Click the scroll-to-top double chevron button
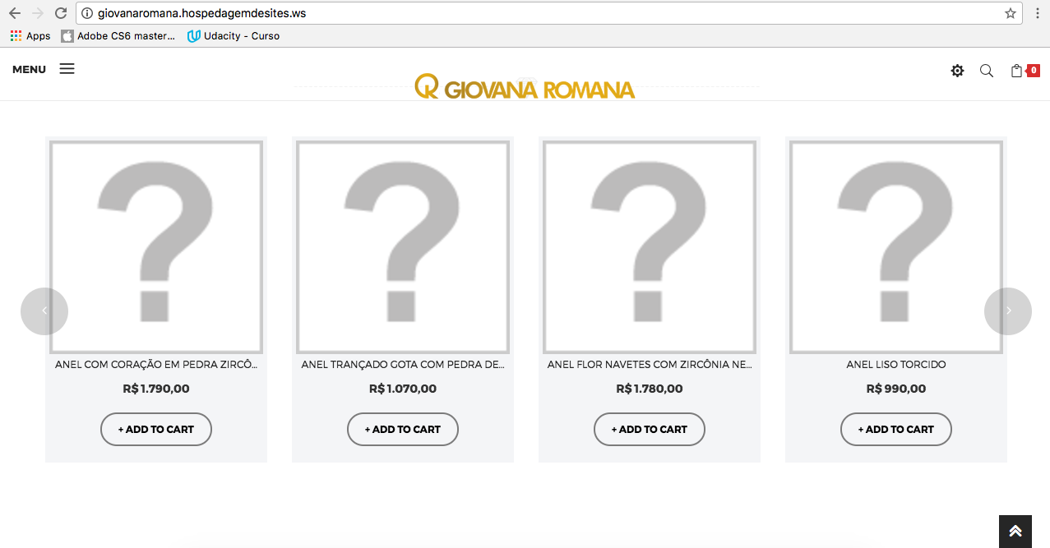Viewport: 1050px width, 548px height. pyautogui.click(x=1015, y=531)
